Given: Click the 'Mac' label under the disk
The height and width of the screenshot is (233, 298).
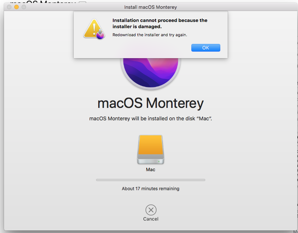Looking at the screenshot, I should coord(151,169).
